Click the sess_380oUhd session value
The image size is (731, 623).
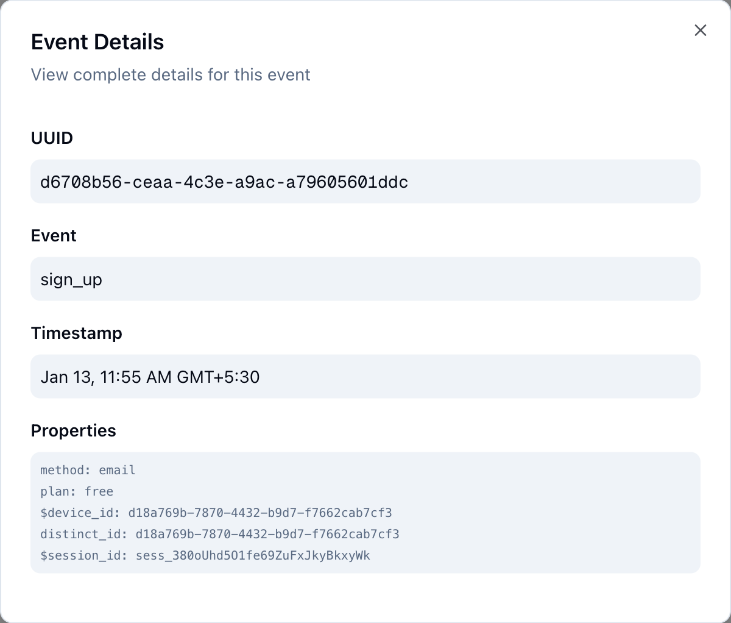click(252, 555)
